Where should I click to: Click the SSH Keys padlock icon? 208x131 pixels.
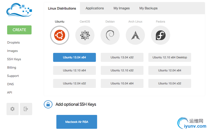[x=48, y=104]
